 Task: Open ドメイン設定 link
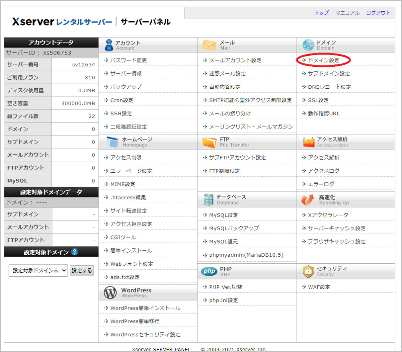(323, 60)
